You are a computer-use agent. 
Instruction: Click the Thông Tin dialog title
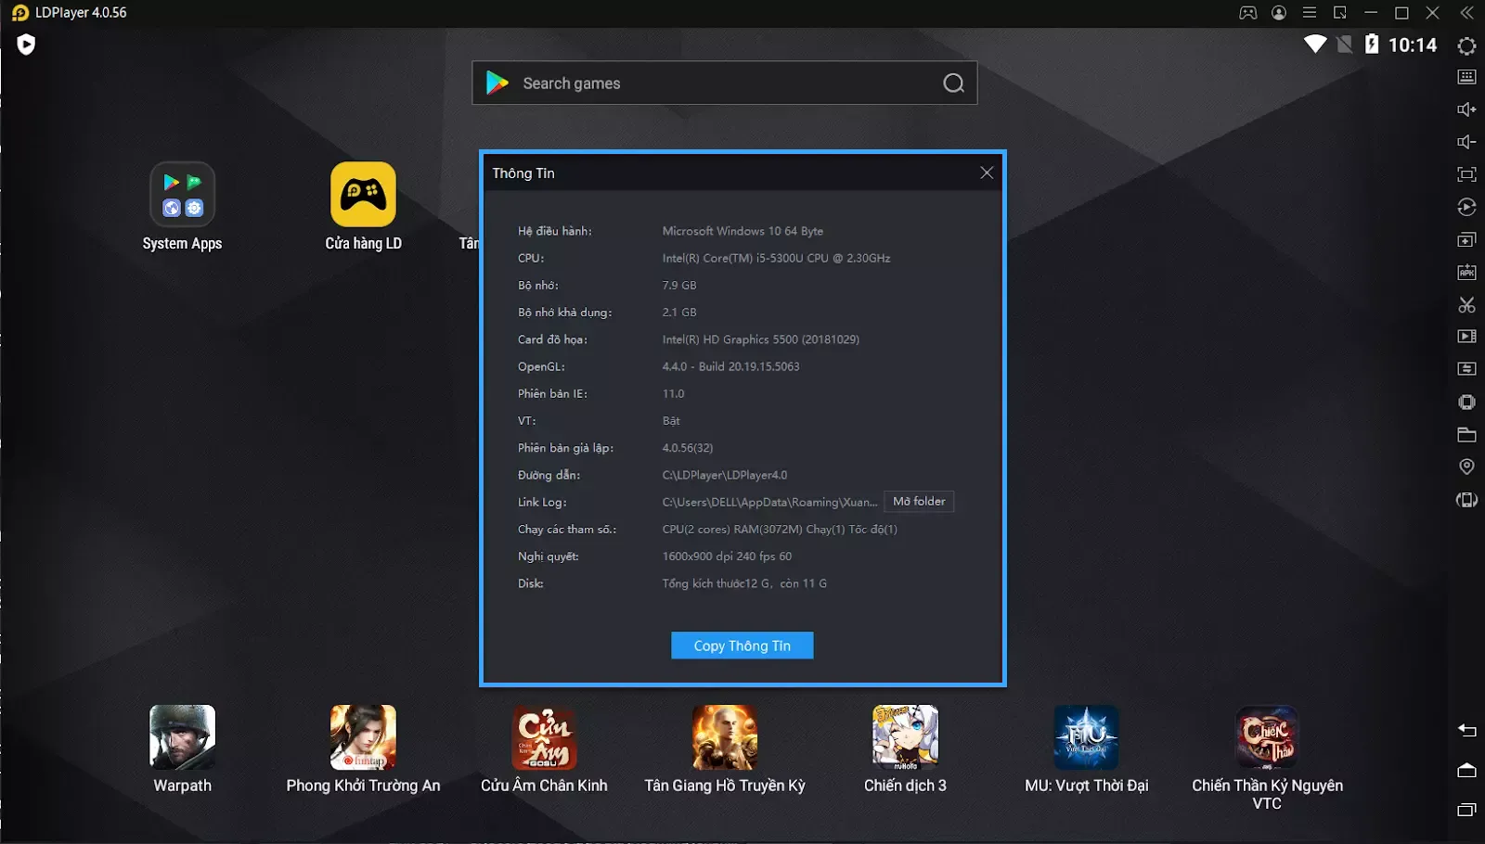523,173
